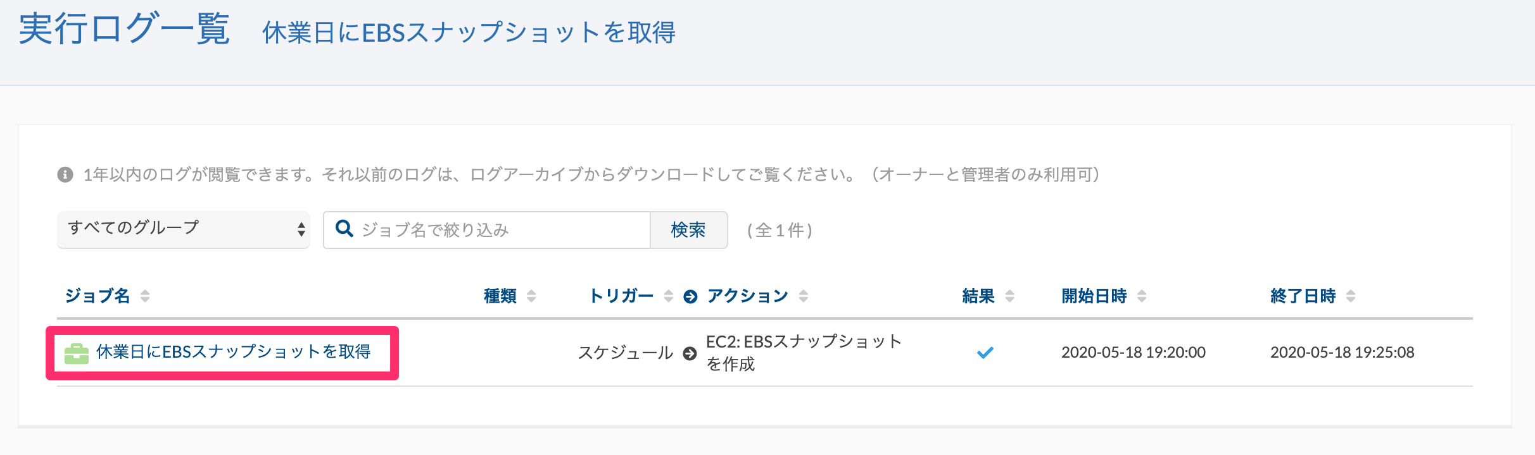Sort using アクション sort arrows
Screen dimensions: 1535x455
(804, 296)
